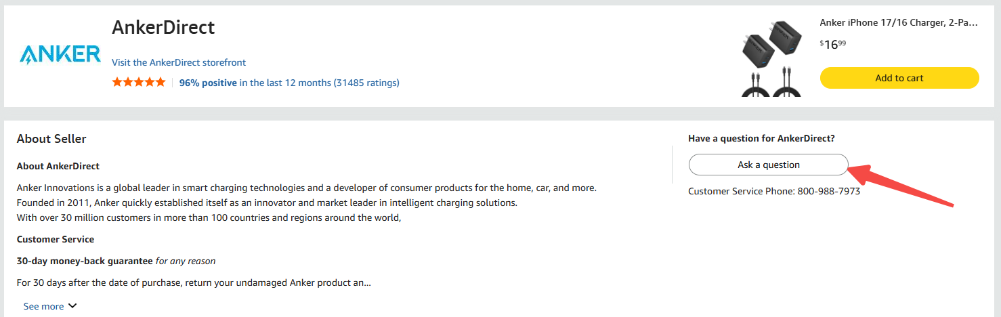Click the customer service phone number 800-988-7973
The height and width of the screenshot is (317, 1001).
pos(828,191)
